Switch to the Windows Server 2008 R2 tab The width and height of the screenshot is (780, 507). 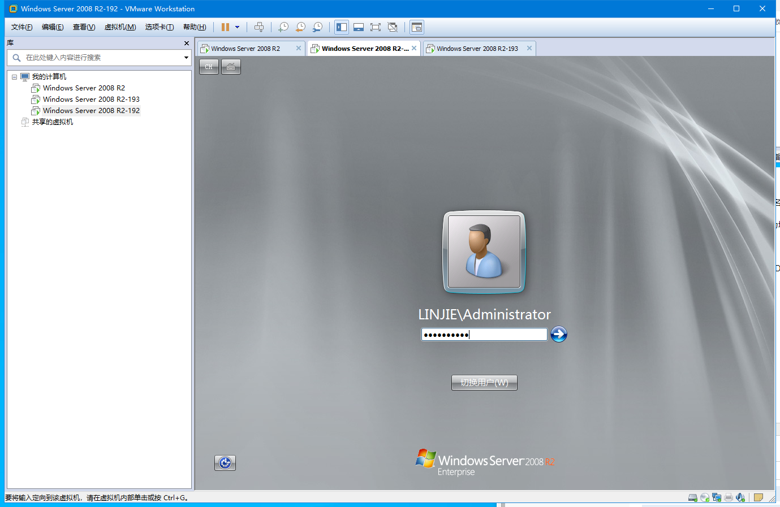[x=245, y=49]
